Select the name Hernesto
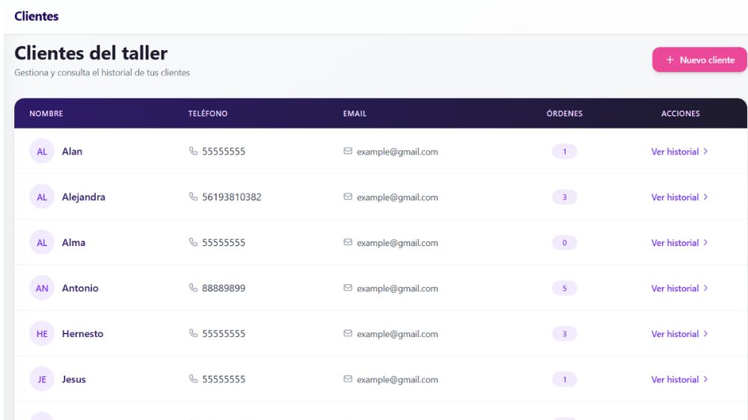748x420 pixels. tap(82, 334)
